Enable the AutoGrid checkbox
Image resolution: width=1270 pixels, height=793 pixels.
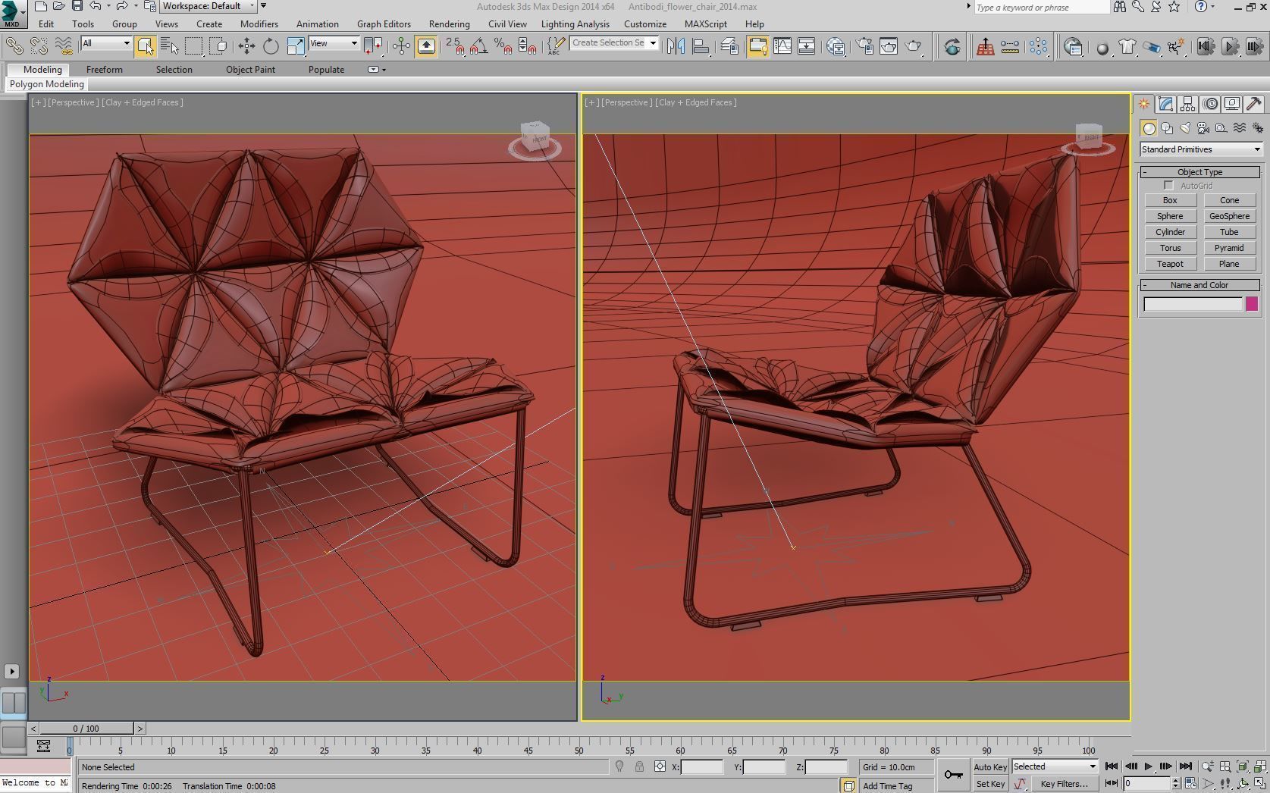pyautogui.click(x=1168, y=186)
